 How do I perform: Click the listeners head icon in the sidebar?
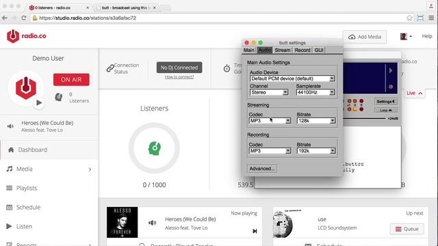click(59, 97)
